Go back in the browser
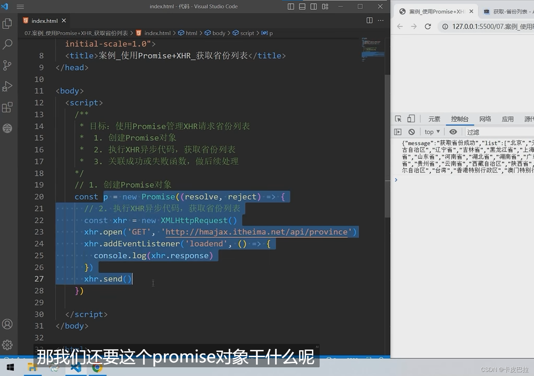 [400, 26]
